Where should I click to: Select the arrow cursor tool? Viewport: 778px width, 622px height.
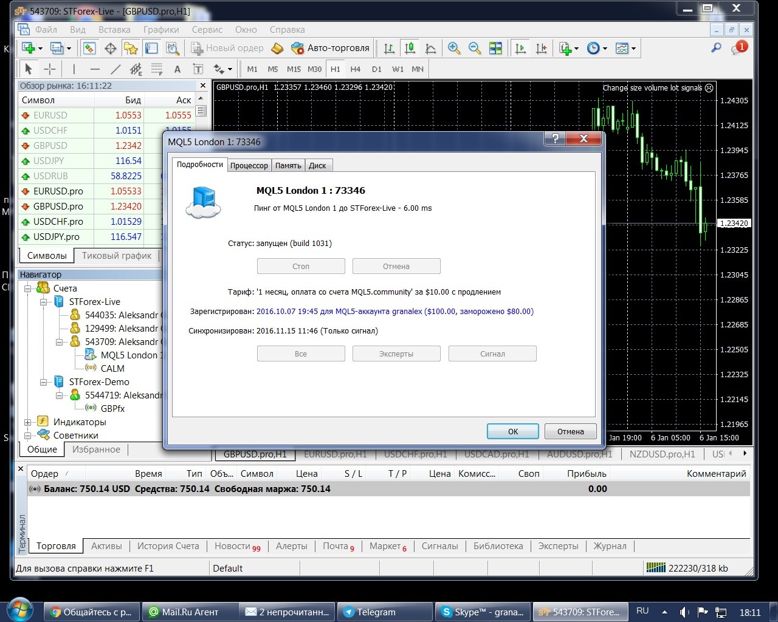[x=28, y=69]
